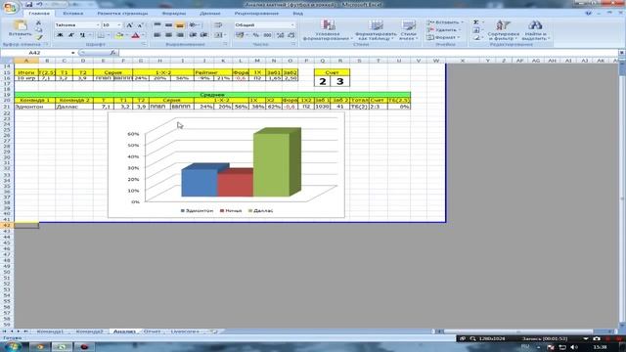Merge and center cells
Viewport: 626px width, 352px height.
coord(218,35)
